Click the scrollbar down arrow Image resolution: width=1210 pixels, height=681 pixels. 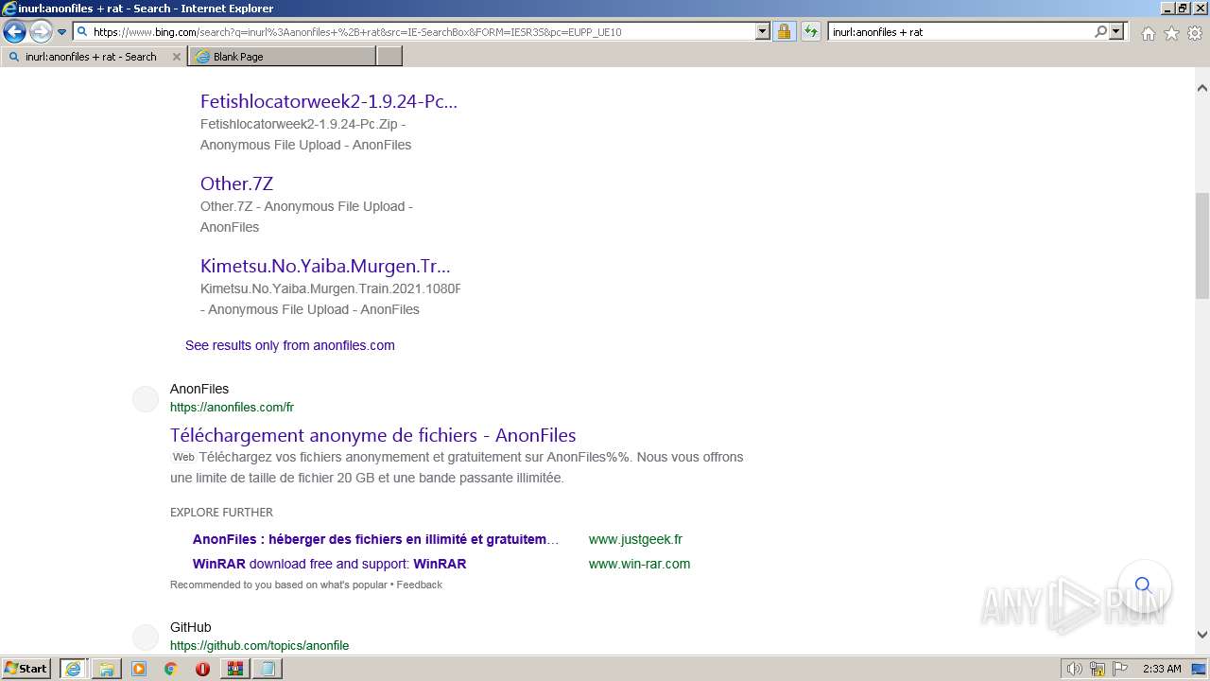1202,635
